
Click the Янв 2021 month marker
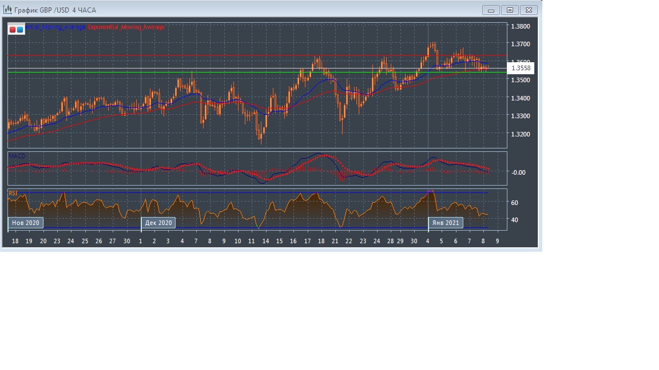coord(445,223)
